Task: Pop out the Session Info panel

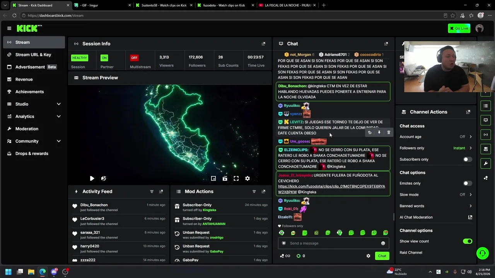Action: (x=263, y=44)
